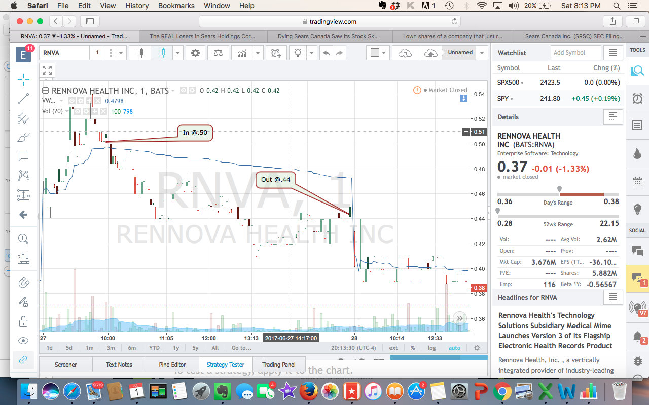Open the Text Notes tab

[119, 364]
